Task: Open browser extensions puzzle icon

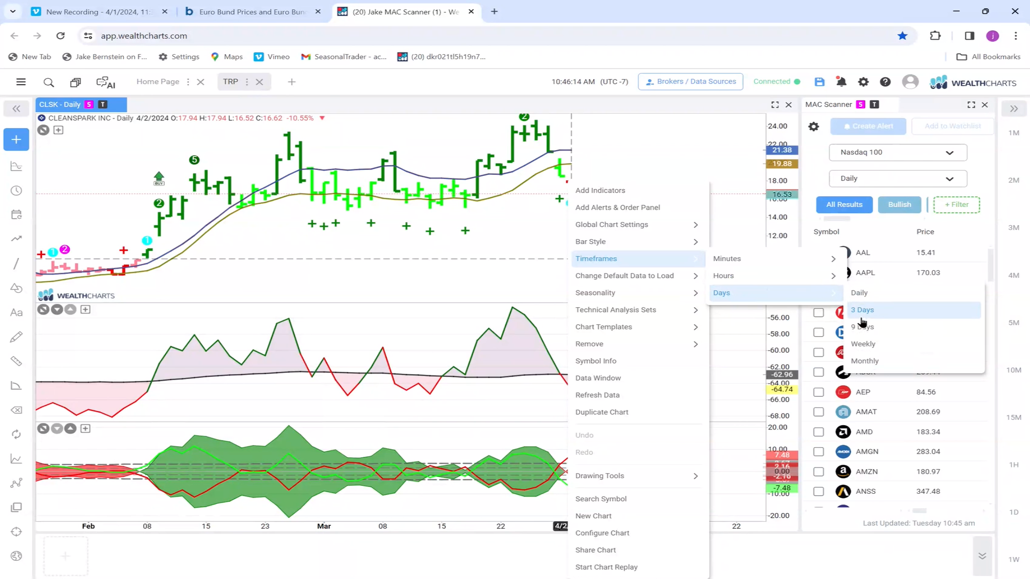Action: (935, 36)
